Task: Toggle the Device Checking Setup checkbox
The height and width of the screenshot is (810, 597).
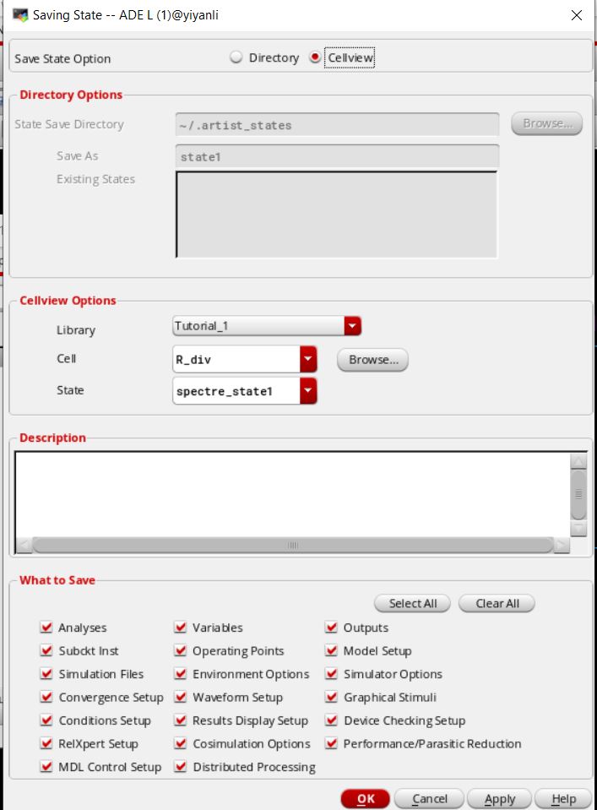Action: pos(331,720)
